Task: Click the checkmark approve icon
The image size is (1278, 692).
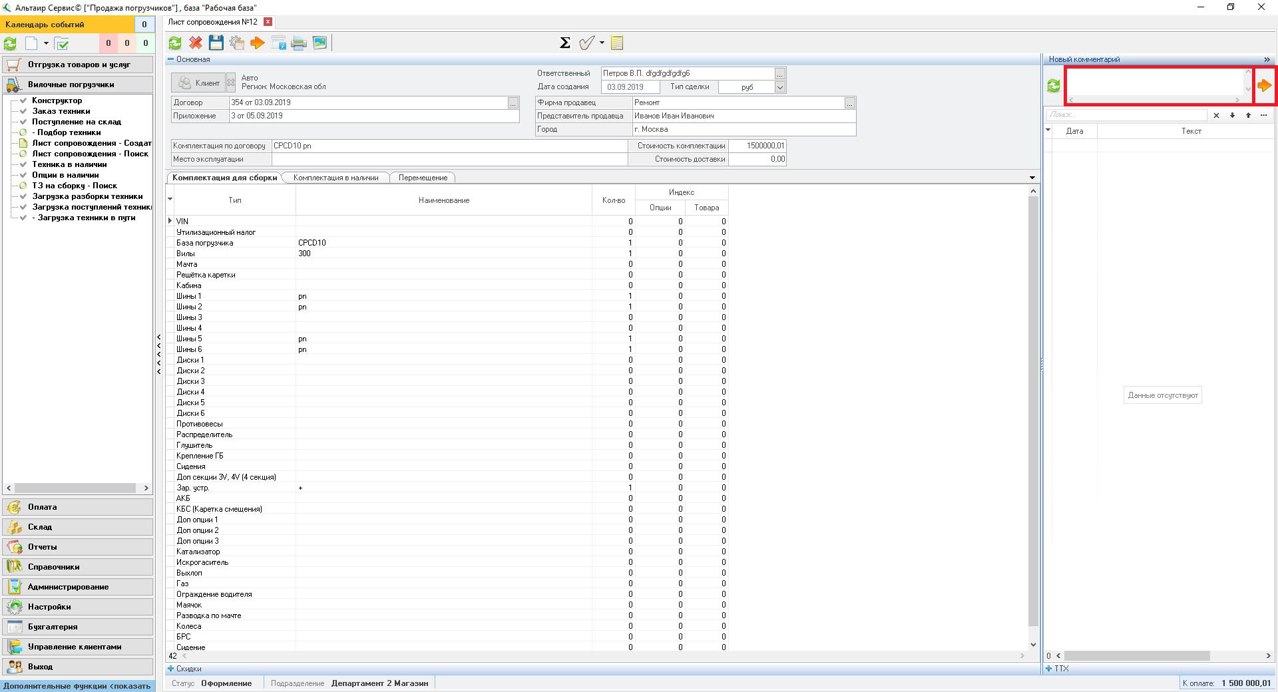Action: click(586, 43)
